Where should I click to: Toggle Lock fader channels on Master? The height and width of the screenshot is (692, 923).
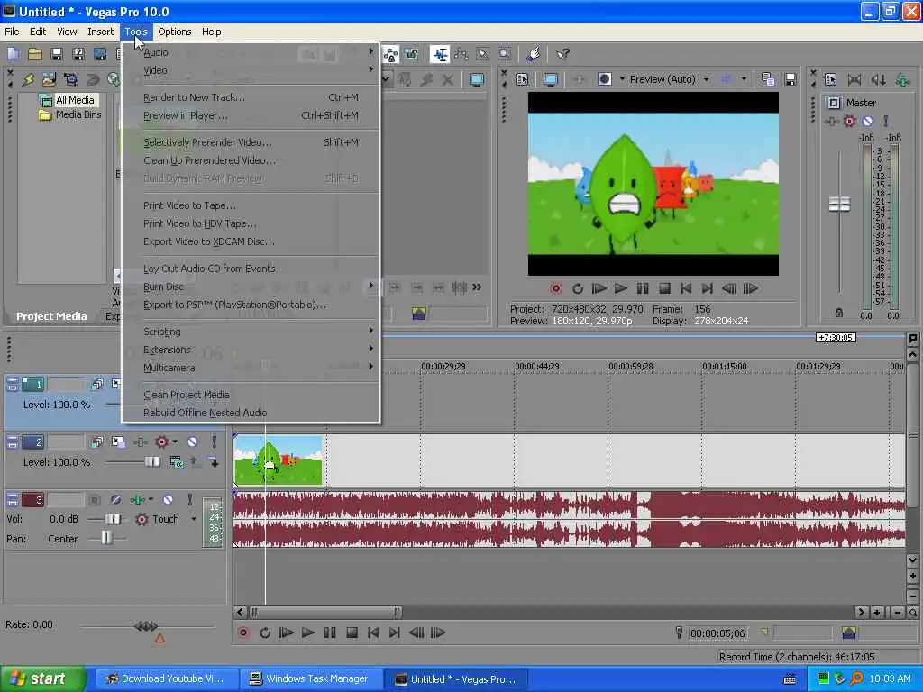(x=839, y=313)
